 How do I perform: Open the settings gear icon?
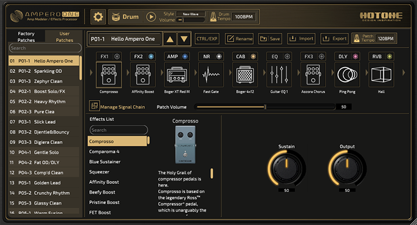coord(98,17)
